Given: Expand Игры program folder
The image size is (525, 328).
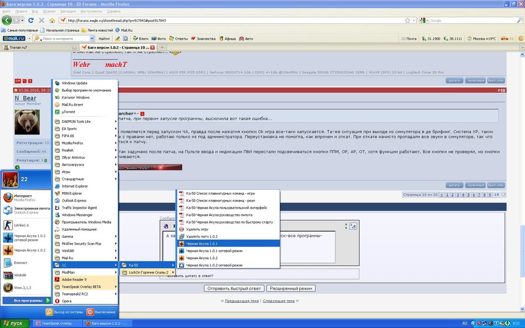Looking at the screenshot, I should coord(86,172).
